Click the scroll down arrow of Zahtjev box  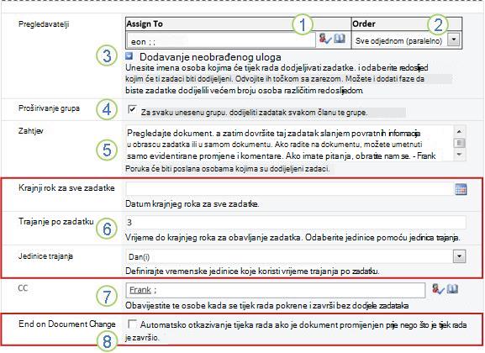[460, 155]
